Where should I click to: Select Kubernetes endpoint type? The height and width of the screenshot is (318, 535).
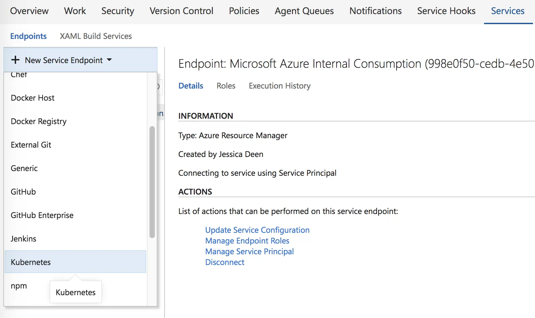pos(75,262)
